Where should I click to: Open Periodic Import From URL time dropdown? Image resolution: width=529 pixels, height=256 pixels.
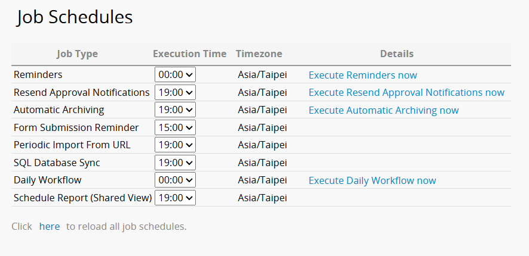coord(175,145)
